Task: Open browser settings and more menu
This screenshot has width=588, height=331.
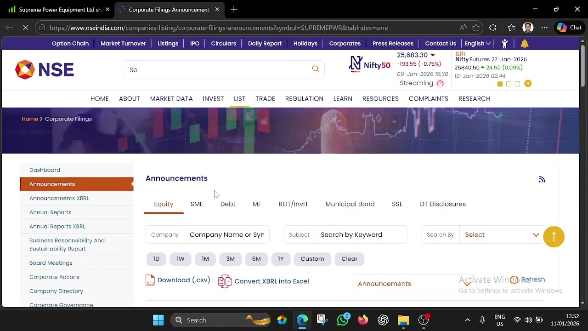Action: click(x=544, y=28)
